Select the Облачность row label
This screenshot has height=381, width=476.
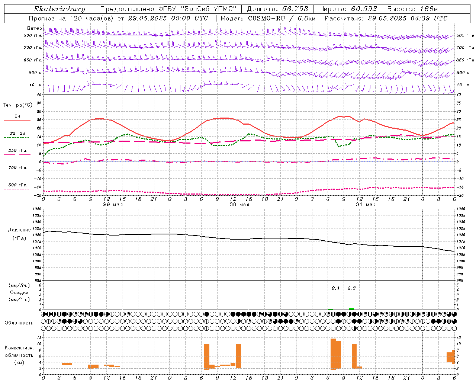coord(19,323)
